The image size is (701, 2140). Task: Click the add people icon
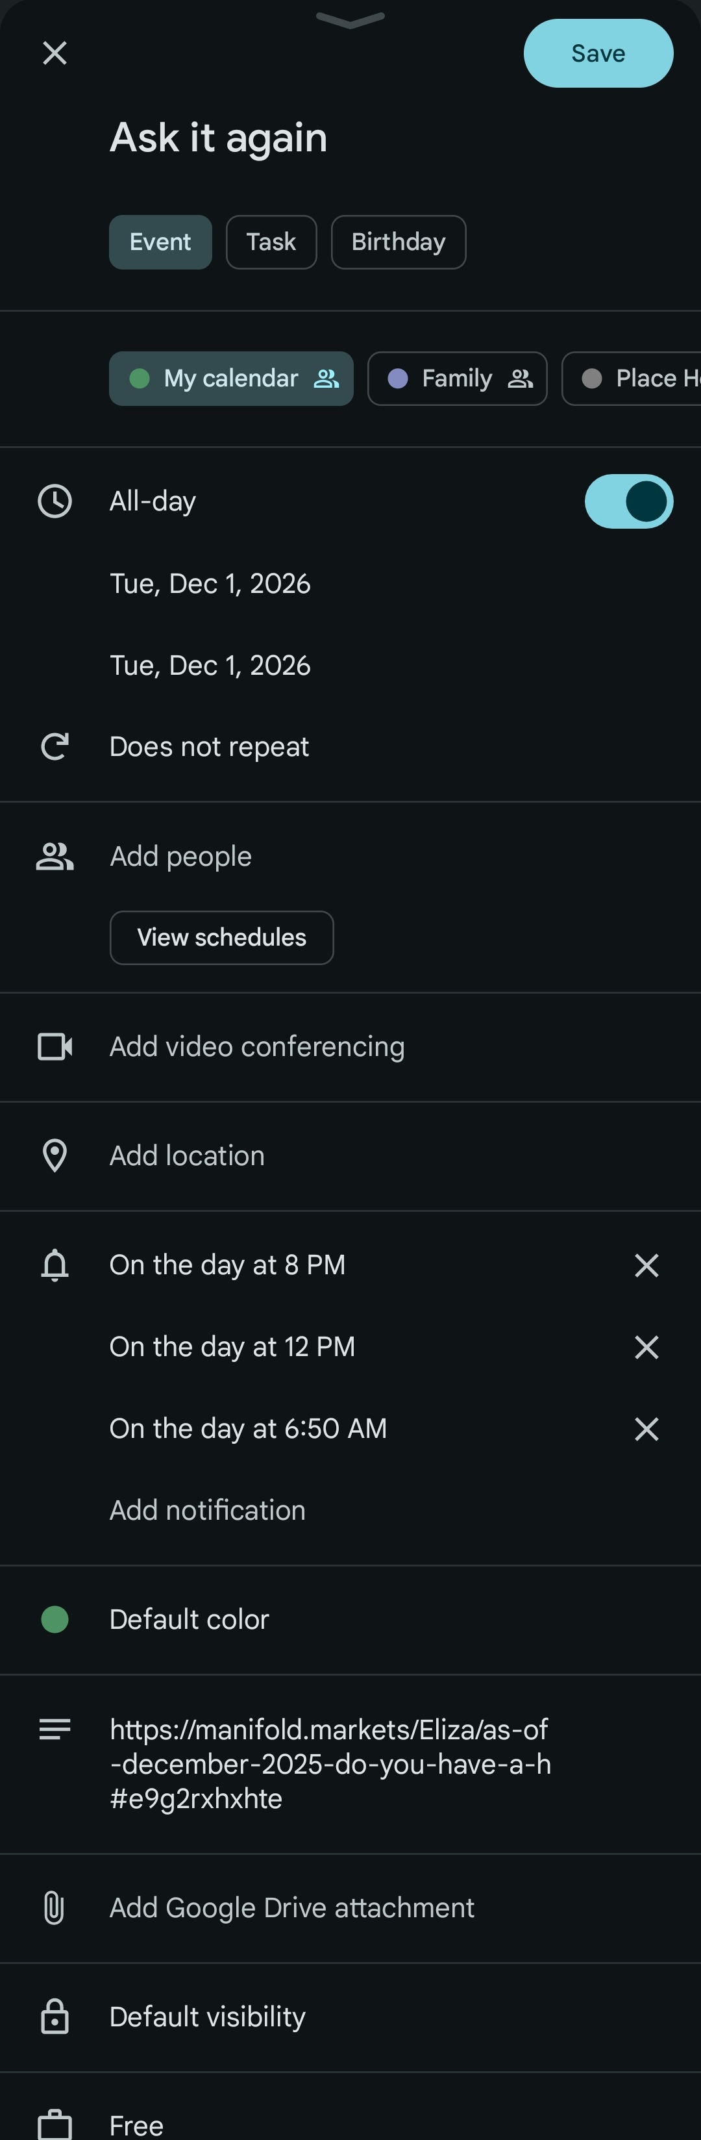(55, 857)
